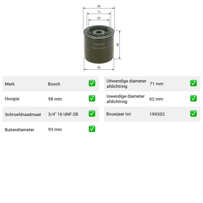This screenshot has width=203, height=203.
Task: Click the Hoogte label
Action: (12, 99)
